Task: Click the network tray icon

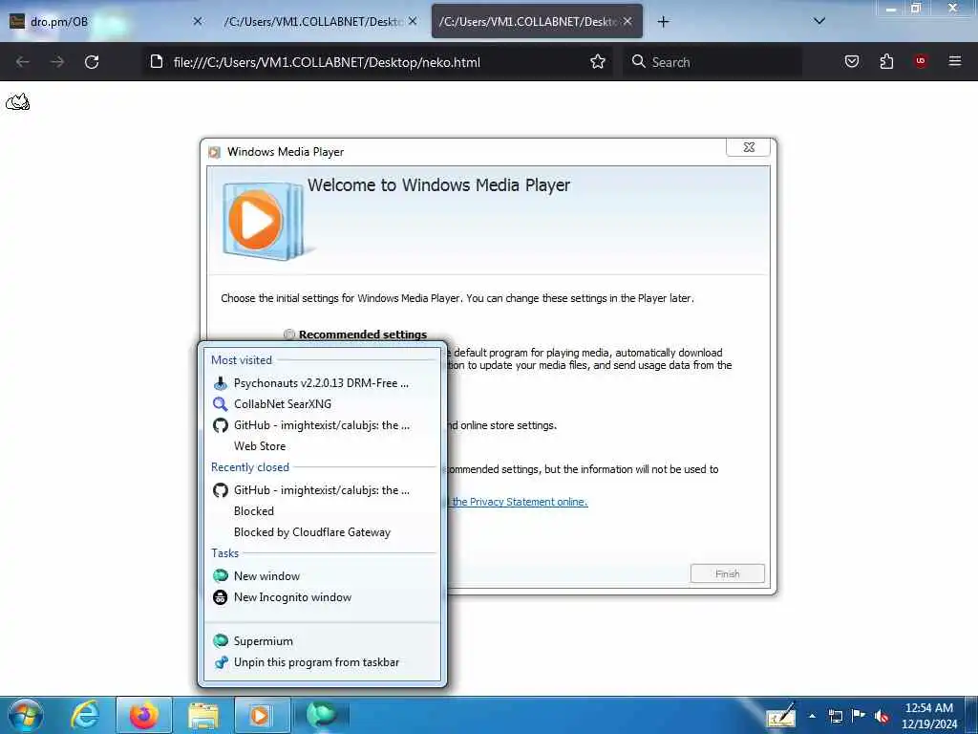Action: (835, 716)
